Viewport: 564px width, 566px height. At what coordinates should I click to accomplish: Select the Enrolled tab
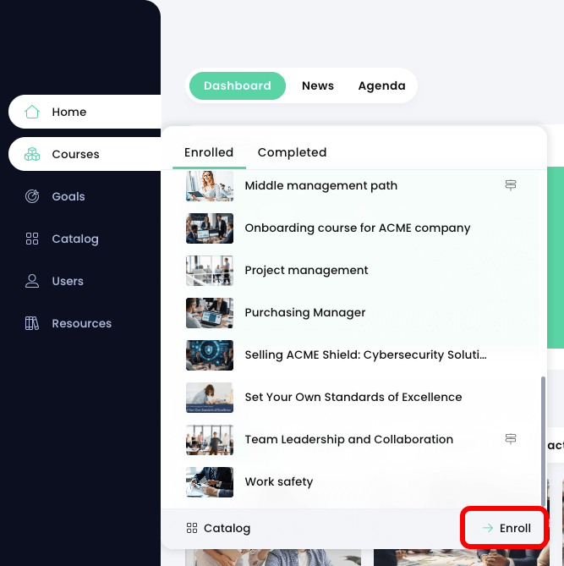[209, 152]
